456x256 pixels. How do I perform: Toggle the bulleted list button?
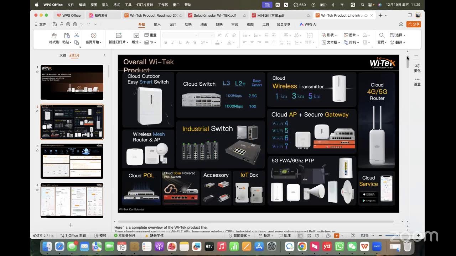(x=246, y=35)
